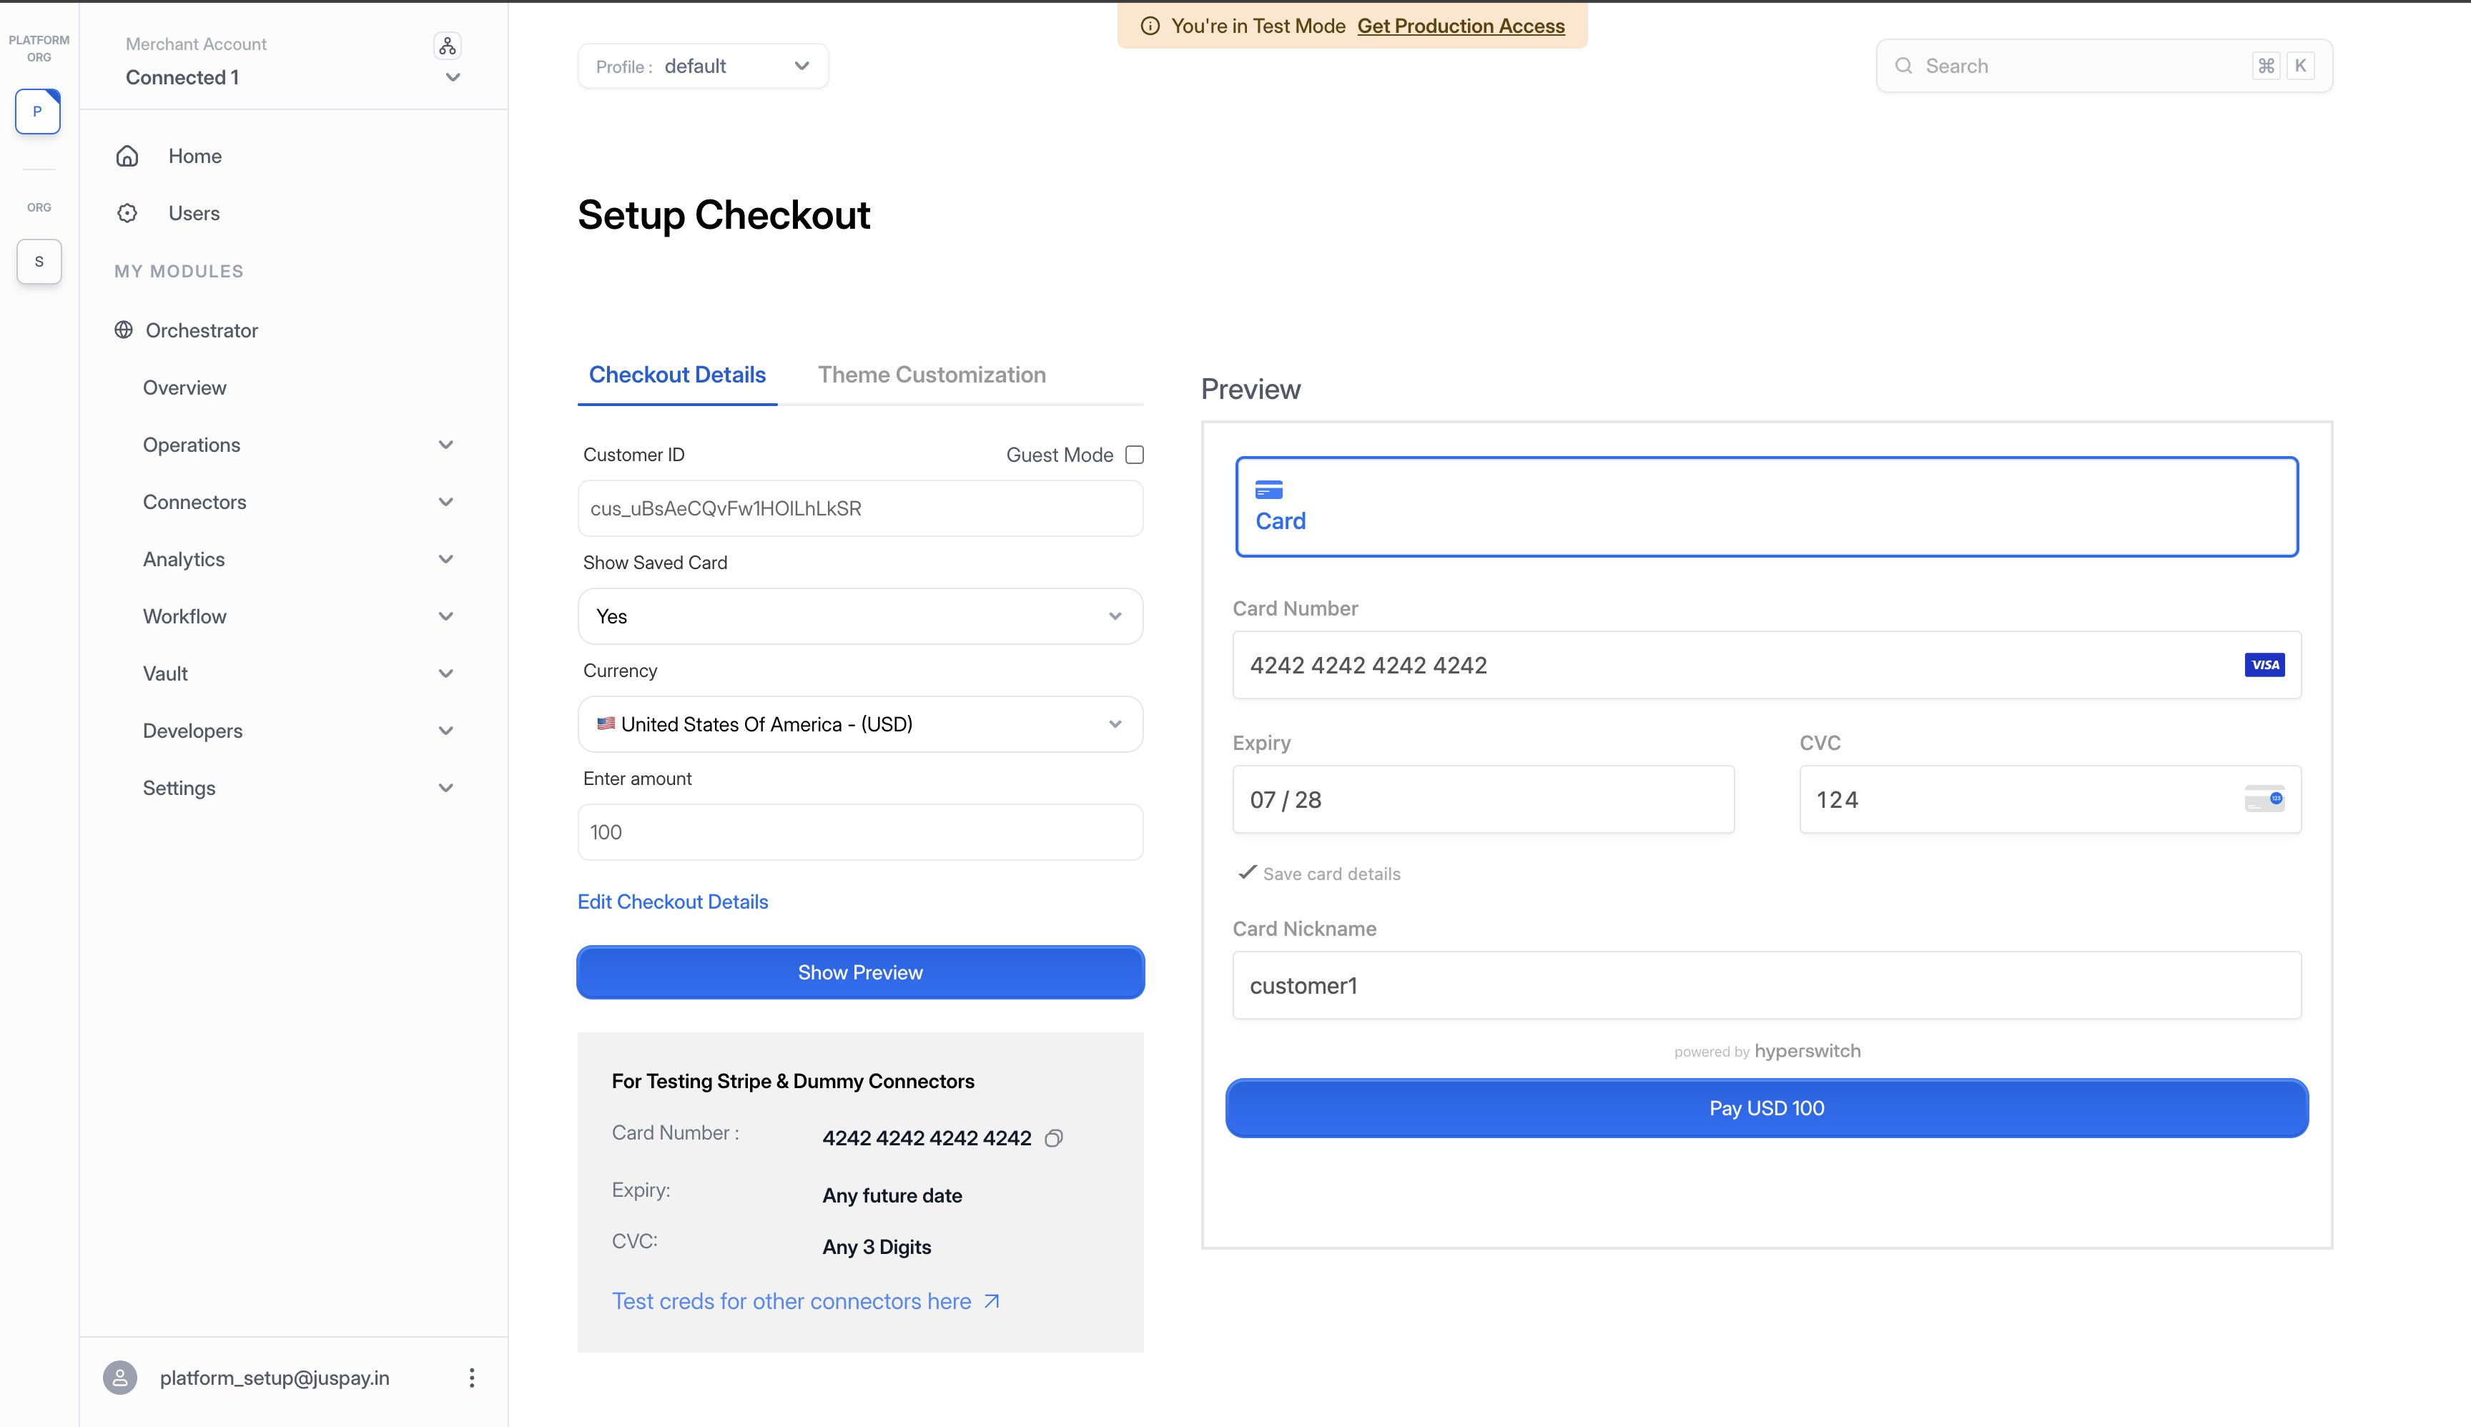The image size is (2471, 1427).
Task: Open the Profile default dropdown
Action: pyautogui.click(x=703, y=66)
